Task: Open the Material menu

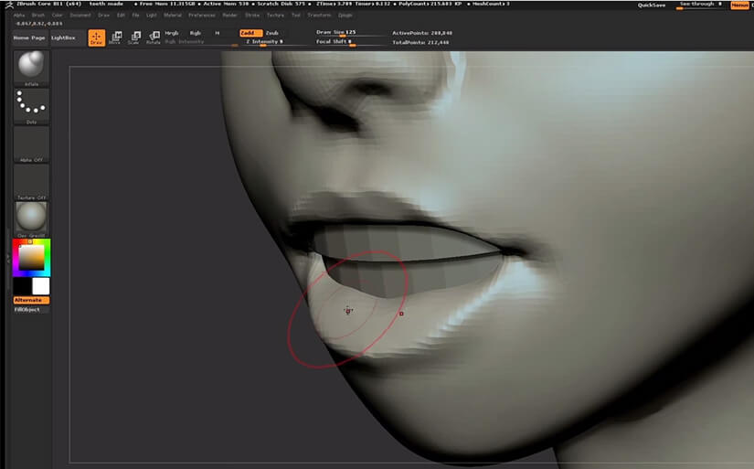Action: pyautogui.click(x=173, y=16)
